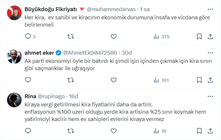Screen dimensions: 221x140
Task: Retweet ahmet eker's post
Action: tap(70, 80)
